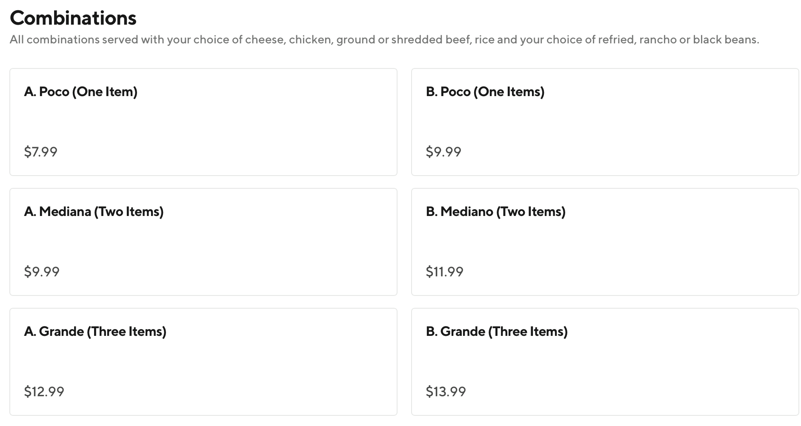801x426 pixels.
Task: Click the $9.99 price on B. Poco
Action: pos(443,152)
